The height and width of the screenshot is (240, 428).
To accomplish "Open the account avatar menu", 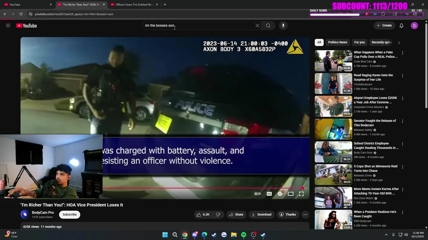I will click(414, 26).
